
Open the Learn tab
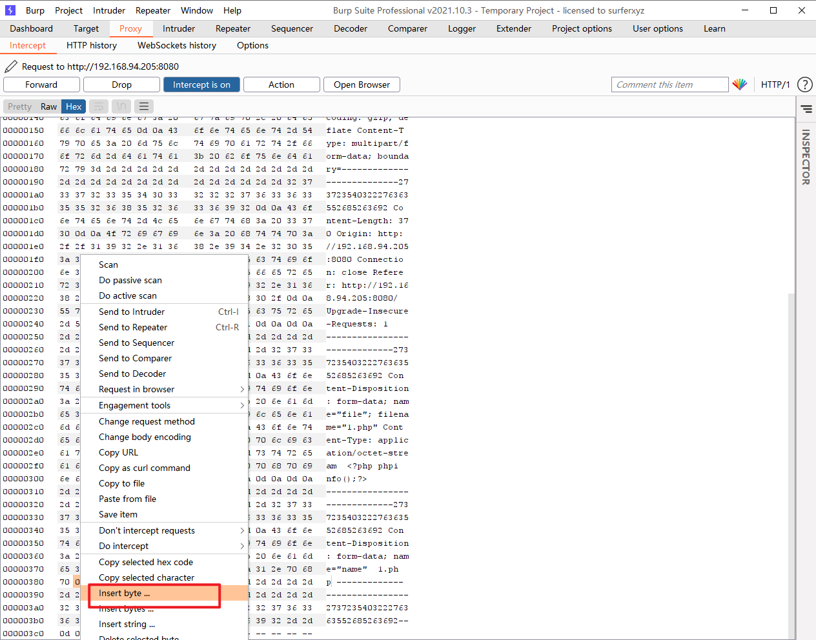point(714,28)
